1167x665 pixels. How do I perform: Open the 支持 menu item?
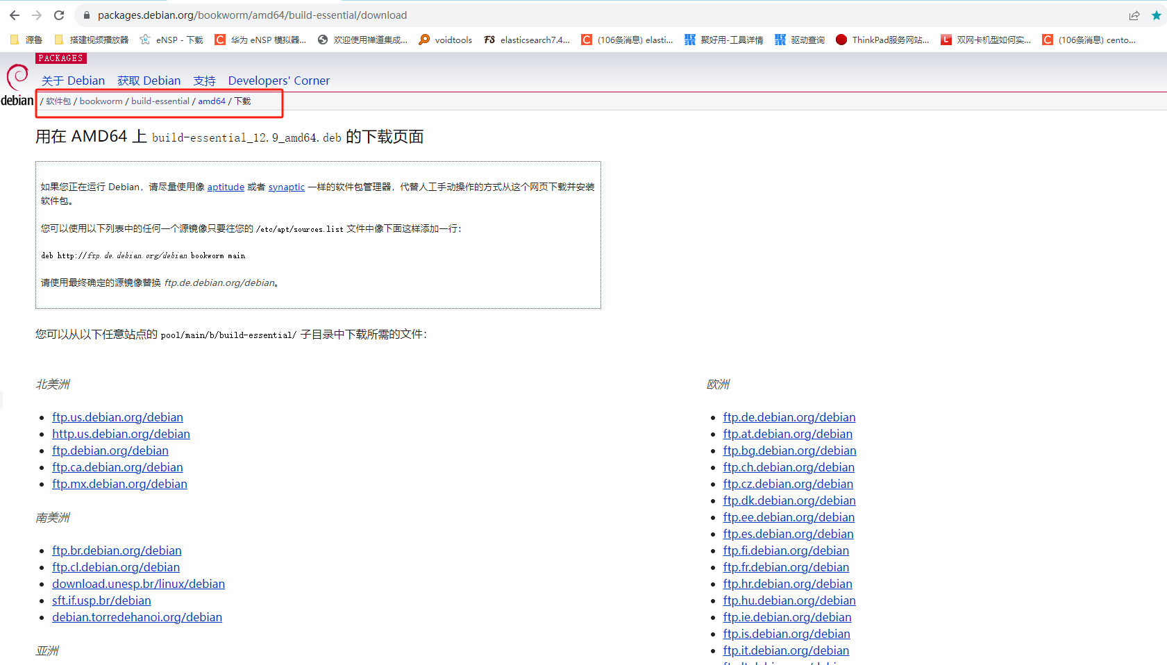point(204,81)
